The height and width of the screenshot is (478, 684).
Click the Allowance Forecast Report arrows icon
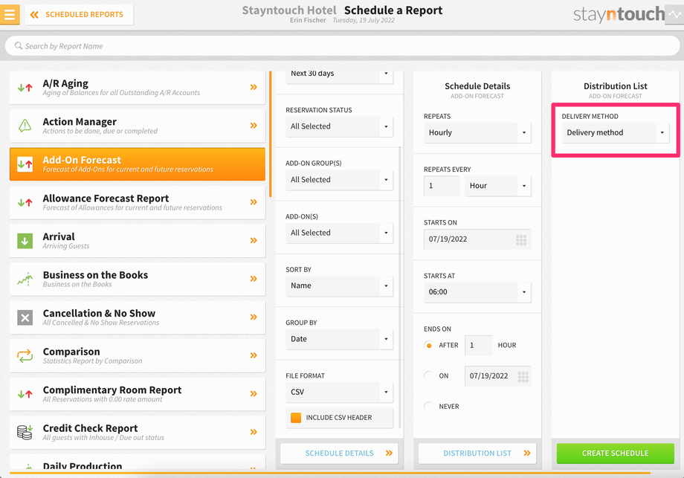pyautogui.click(x=25, y=202)
